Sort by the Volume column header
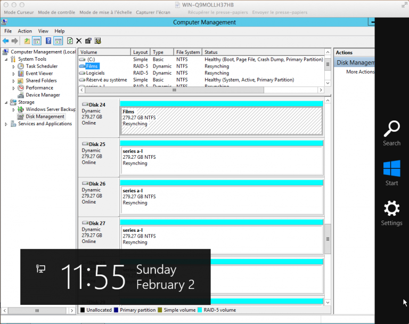This screenshot has height=324, width=409. pos(104,52)
